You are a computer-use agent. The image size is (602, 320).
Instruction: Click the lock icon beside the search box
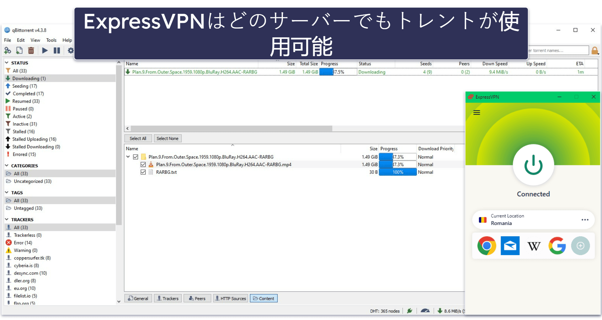(x=595, y=51)
